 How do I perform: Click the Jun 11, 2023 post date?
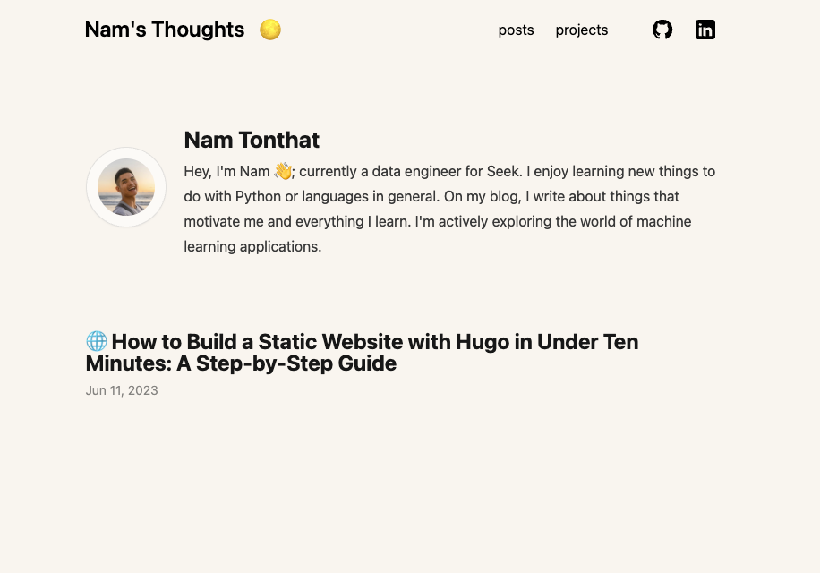click(122, 390)
